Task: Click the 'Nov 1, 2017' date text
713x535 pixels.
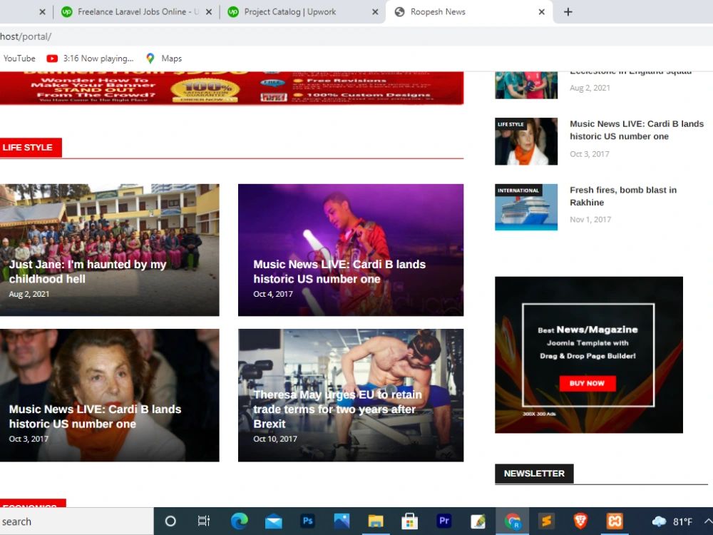Action: tap(590, 219)
